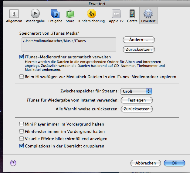This screenshot has height=173, width=190.
Task: Enable Beim Hinzufügen zur Mediathek Dateien kopieren
Action: coord(22,77)
